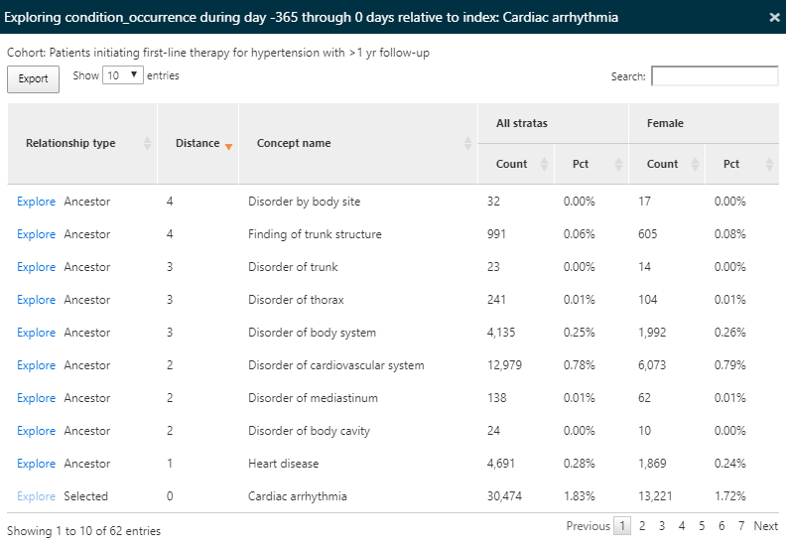Go to page 2

click(642, 526)
